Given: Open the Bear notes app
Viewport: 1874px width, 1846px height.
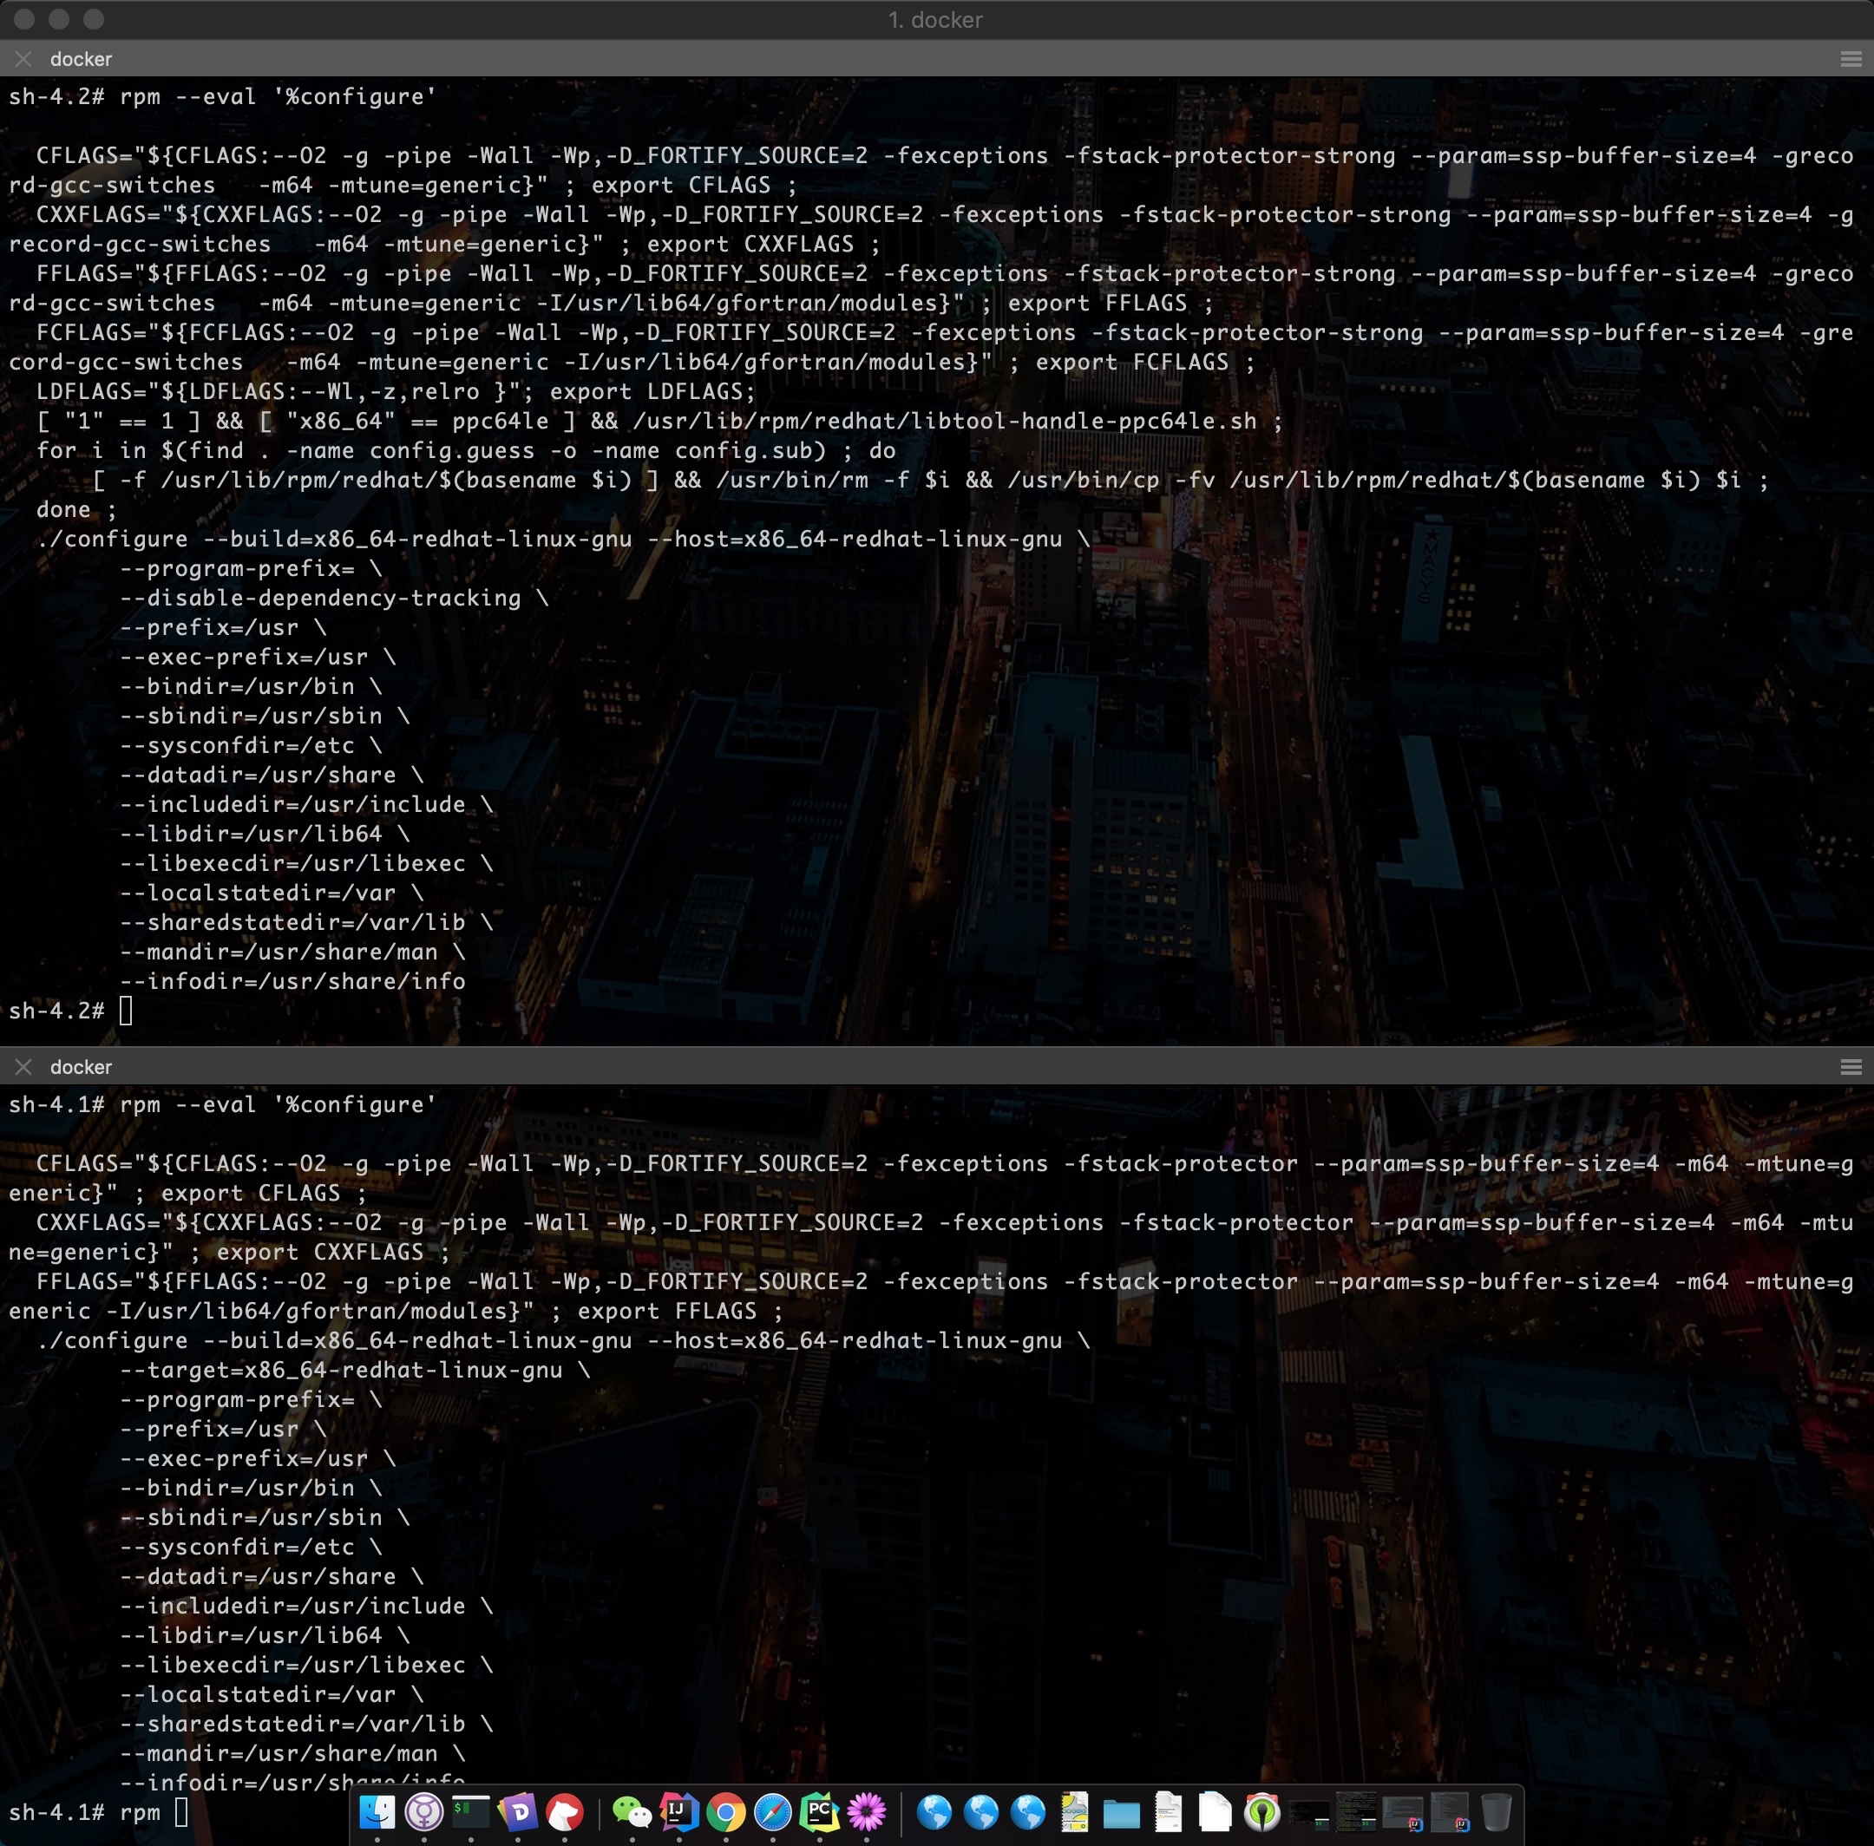Looking at the screenshot, I should coord(564,1811).
